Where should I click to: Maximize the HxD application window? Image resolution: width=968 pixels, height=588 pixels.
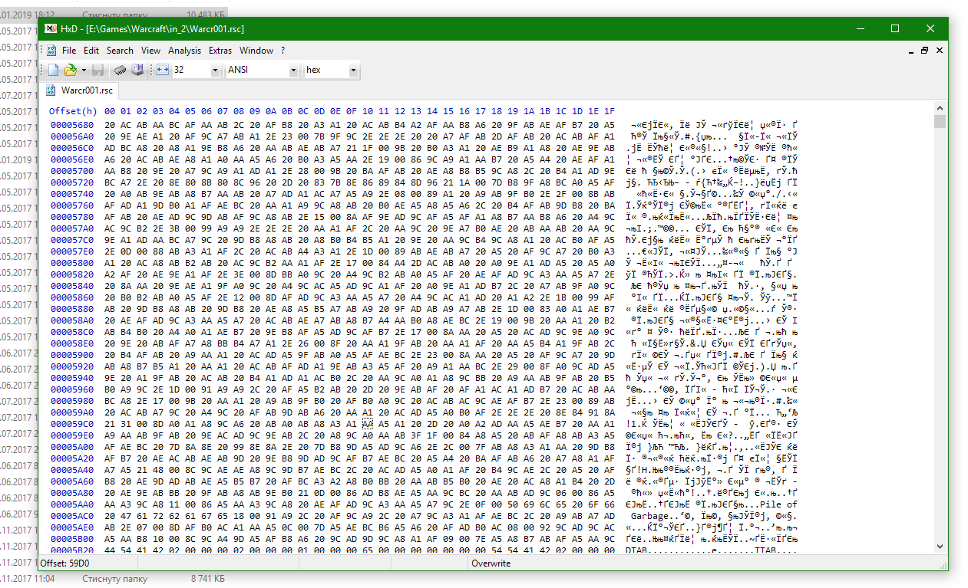point(895,28)
